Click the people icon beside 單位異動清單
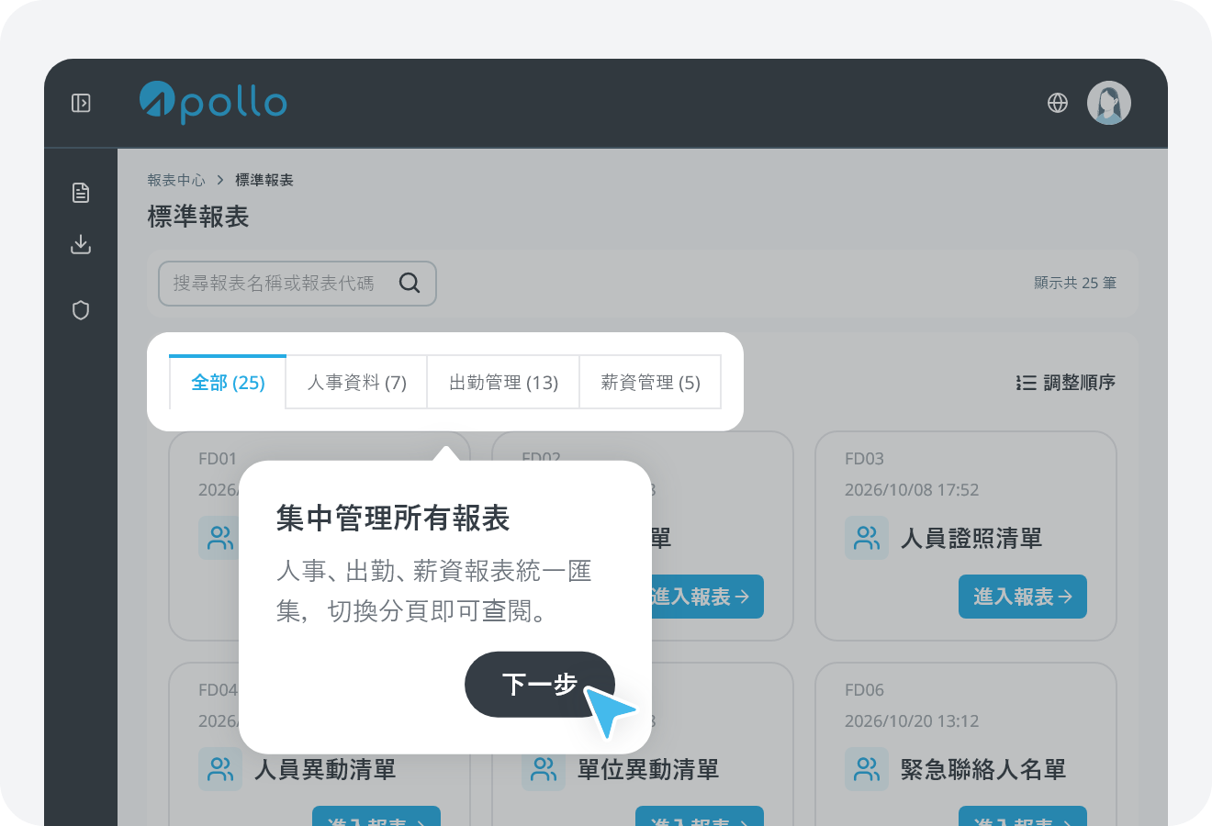 point(544,769)
